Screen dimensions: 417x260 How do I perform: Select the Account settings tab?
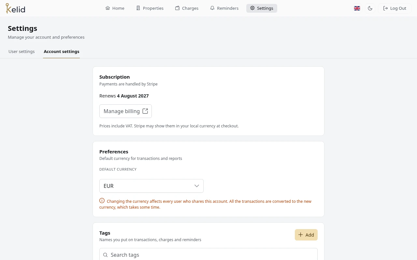(x=62, y=51)
